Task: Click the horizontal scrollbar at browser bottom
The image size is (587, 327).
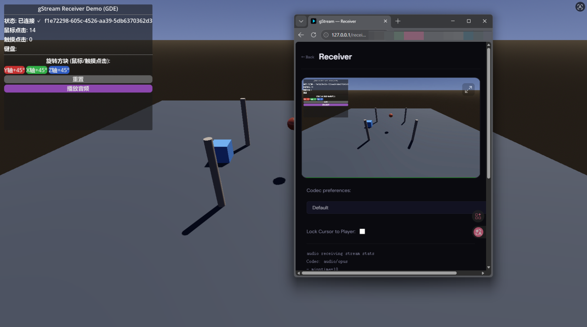Action: [379, 273]
